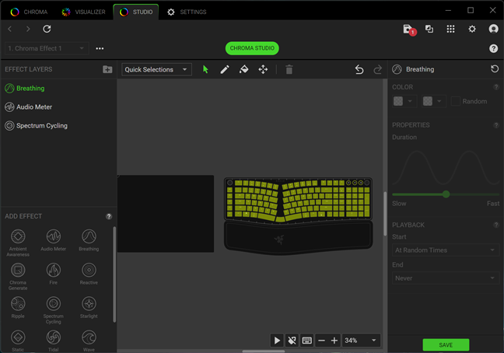
Task: Play the effect preview
Action: point(277,340)
